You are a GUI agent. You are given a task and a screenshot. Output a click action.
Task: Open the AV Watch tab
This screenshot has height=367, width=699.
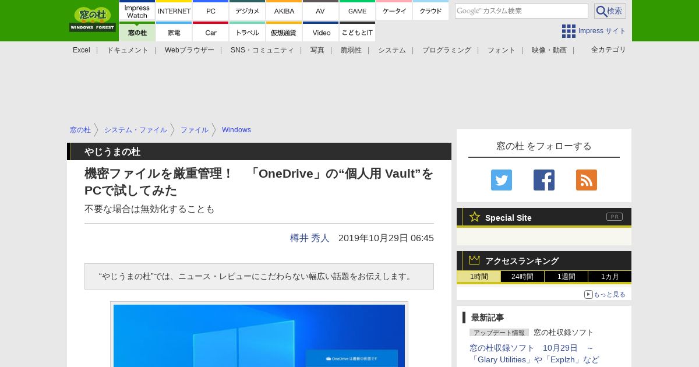pyautogui.click(x=320, y=10)
